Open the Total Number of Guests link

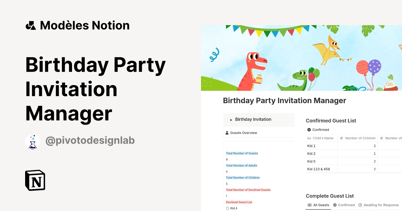coord(242,153)
